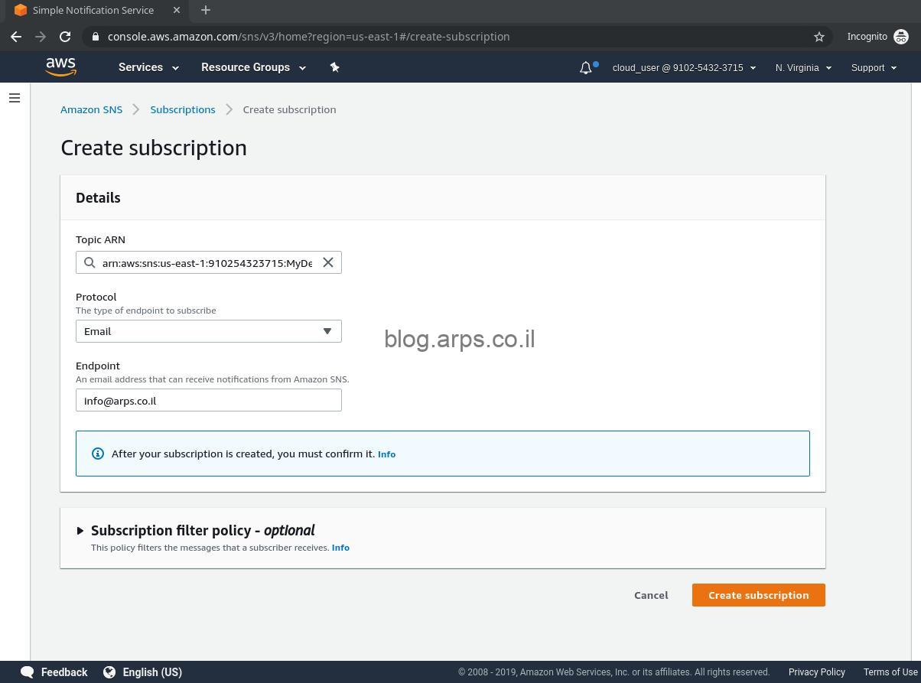This screenshot has height=683, width=921.
Task: Open Info link in confirmation notice
Action: pyautogui.click(x=386, y=454)
